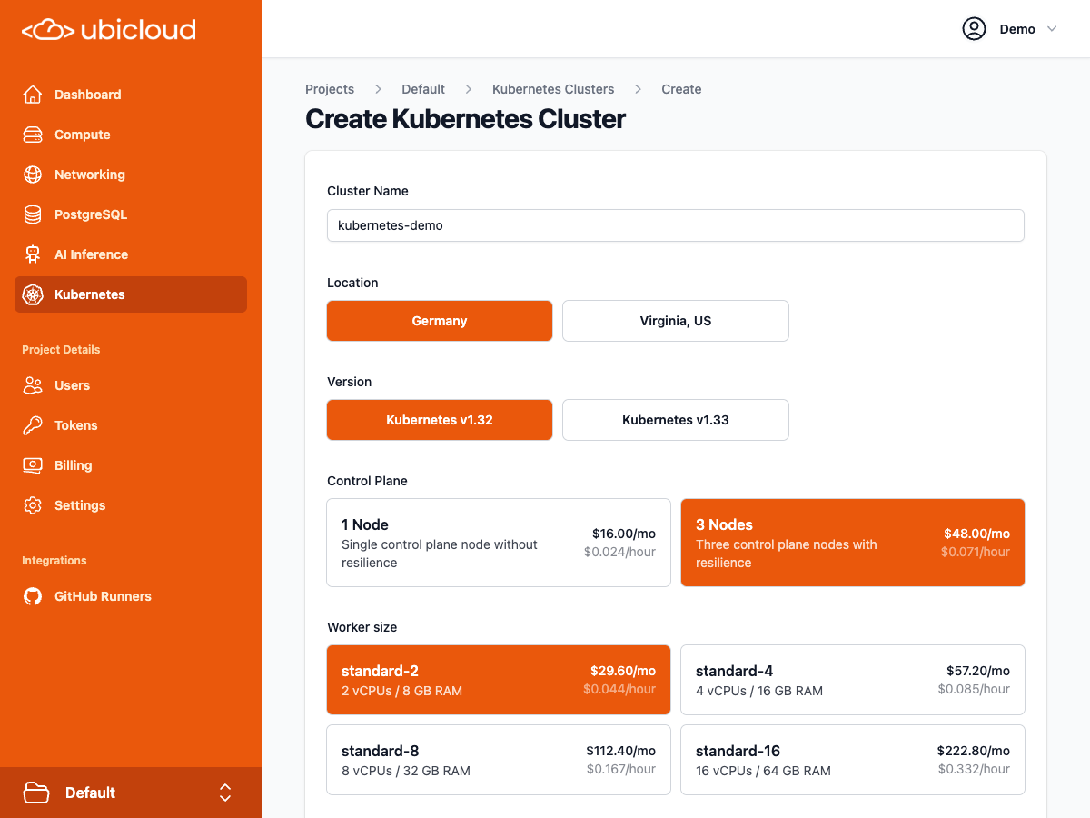Expand the Demo account dropdown arrow
This screenshot has height=818, width=1090.
1052,29
